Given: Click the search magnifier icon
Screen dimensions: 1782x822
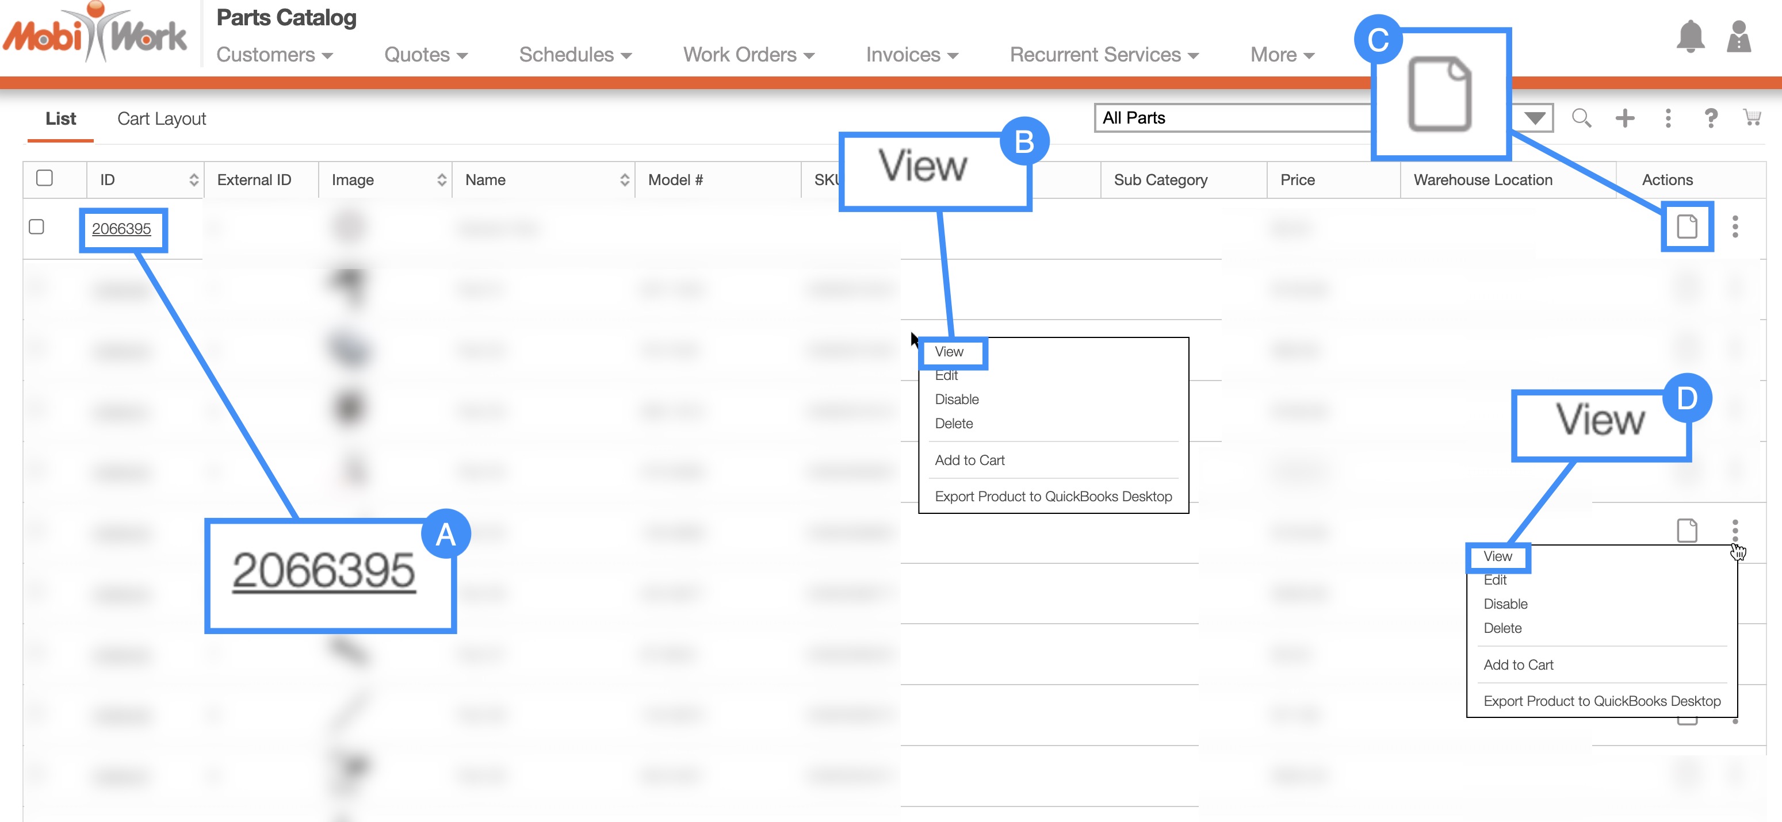Looking at the screenshot, I should pyautogui.click(x=1581, y=118).
